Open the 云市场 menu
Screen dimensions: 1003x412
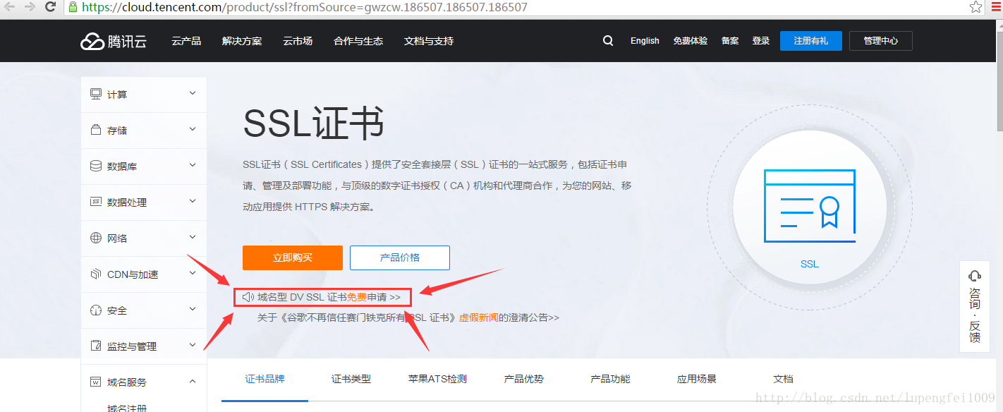pyautogui.click(x=298, y=41)
